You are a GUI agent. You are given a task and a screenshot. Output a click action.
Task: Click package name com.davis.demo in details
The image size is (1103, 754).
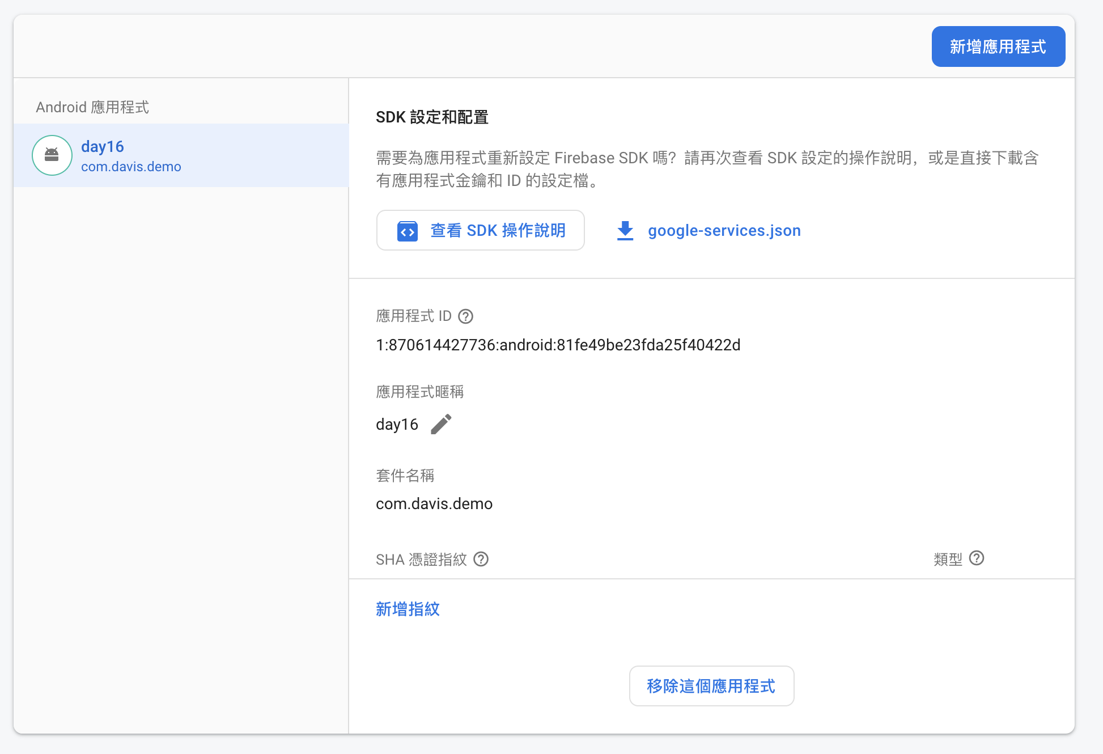coord(434,504)
